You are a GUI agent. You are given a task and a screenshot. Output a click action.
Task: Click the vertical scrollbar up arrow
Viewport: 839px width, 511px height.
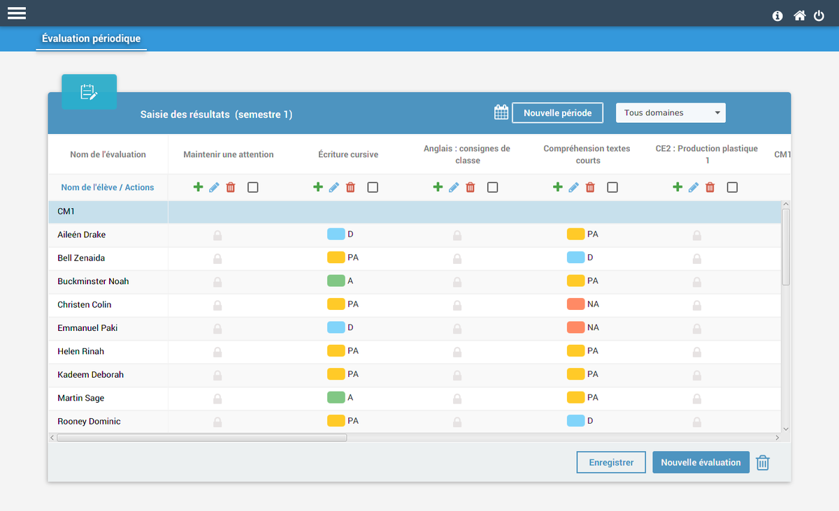[786, 204]
